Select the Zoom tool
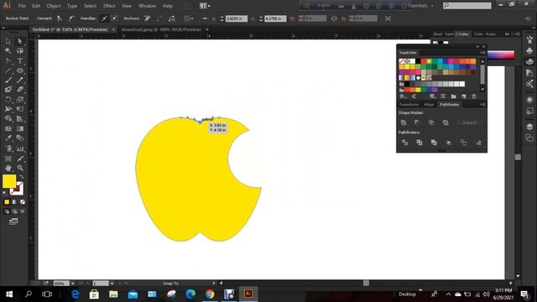Screen dimensions: 537x302 coord(20,168)
